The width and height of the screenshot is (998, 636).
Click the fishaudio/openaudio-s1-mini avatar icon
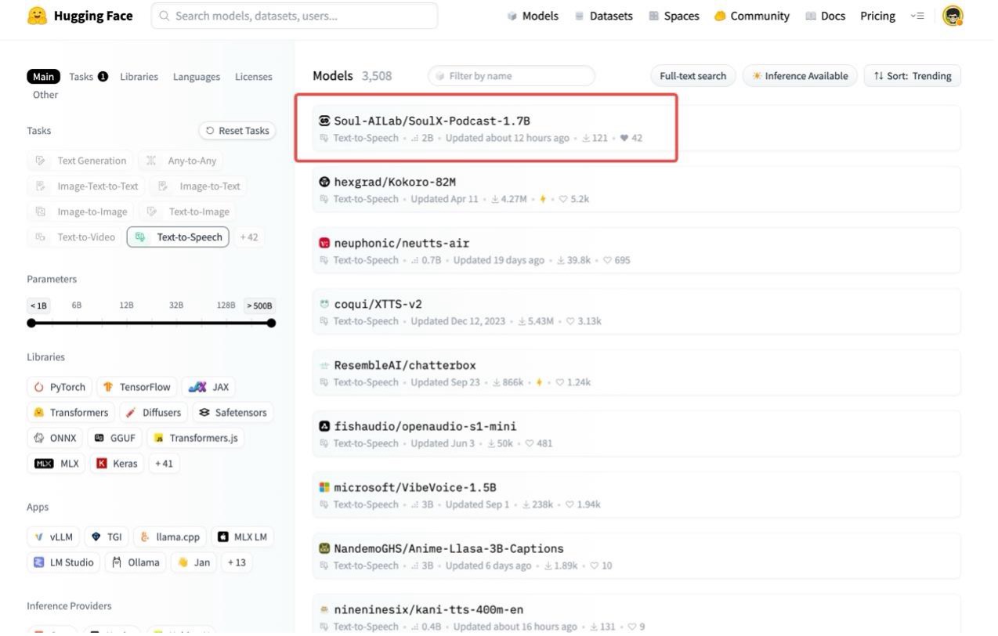324,426
